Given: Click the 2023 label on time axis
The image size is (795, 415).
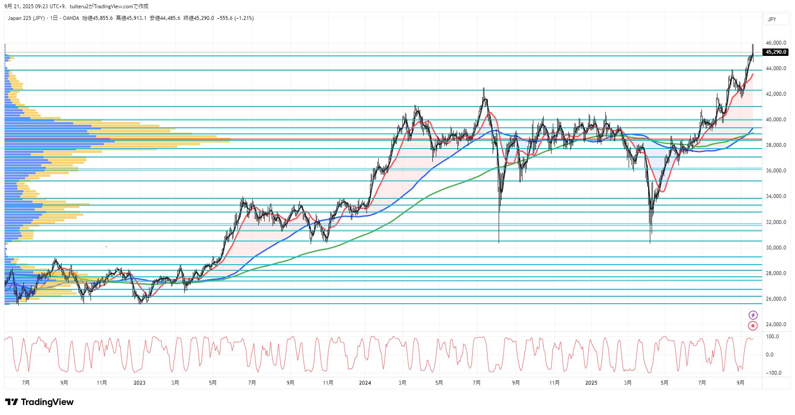Looking at the screenshot, I should click(140, 383).
